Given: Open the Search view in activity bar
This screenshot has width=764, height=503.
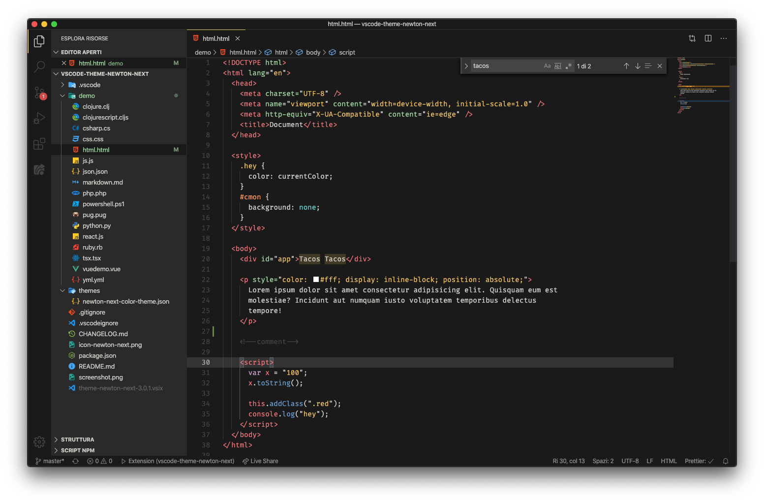Looking at the screenshot, I should click(39, 67).
